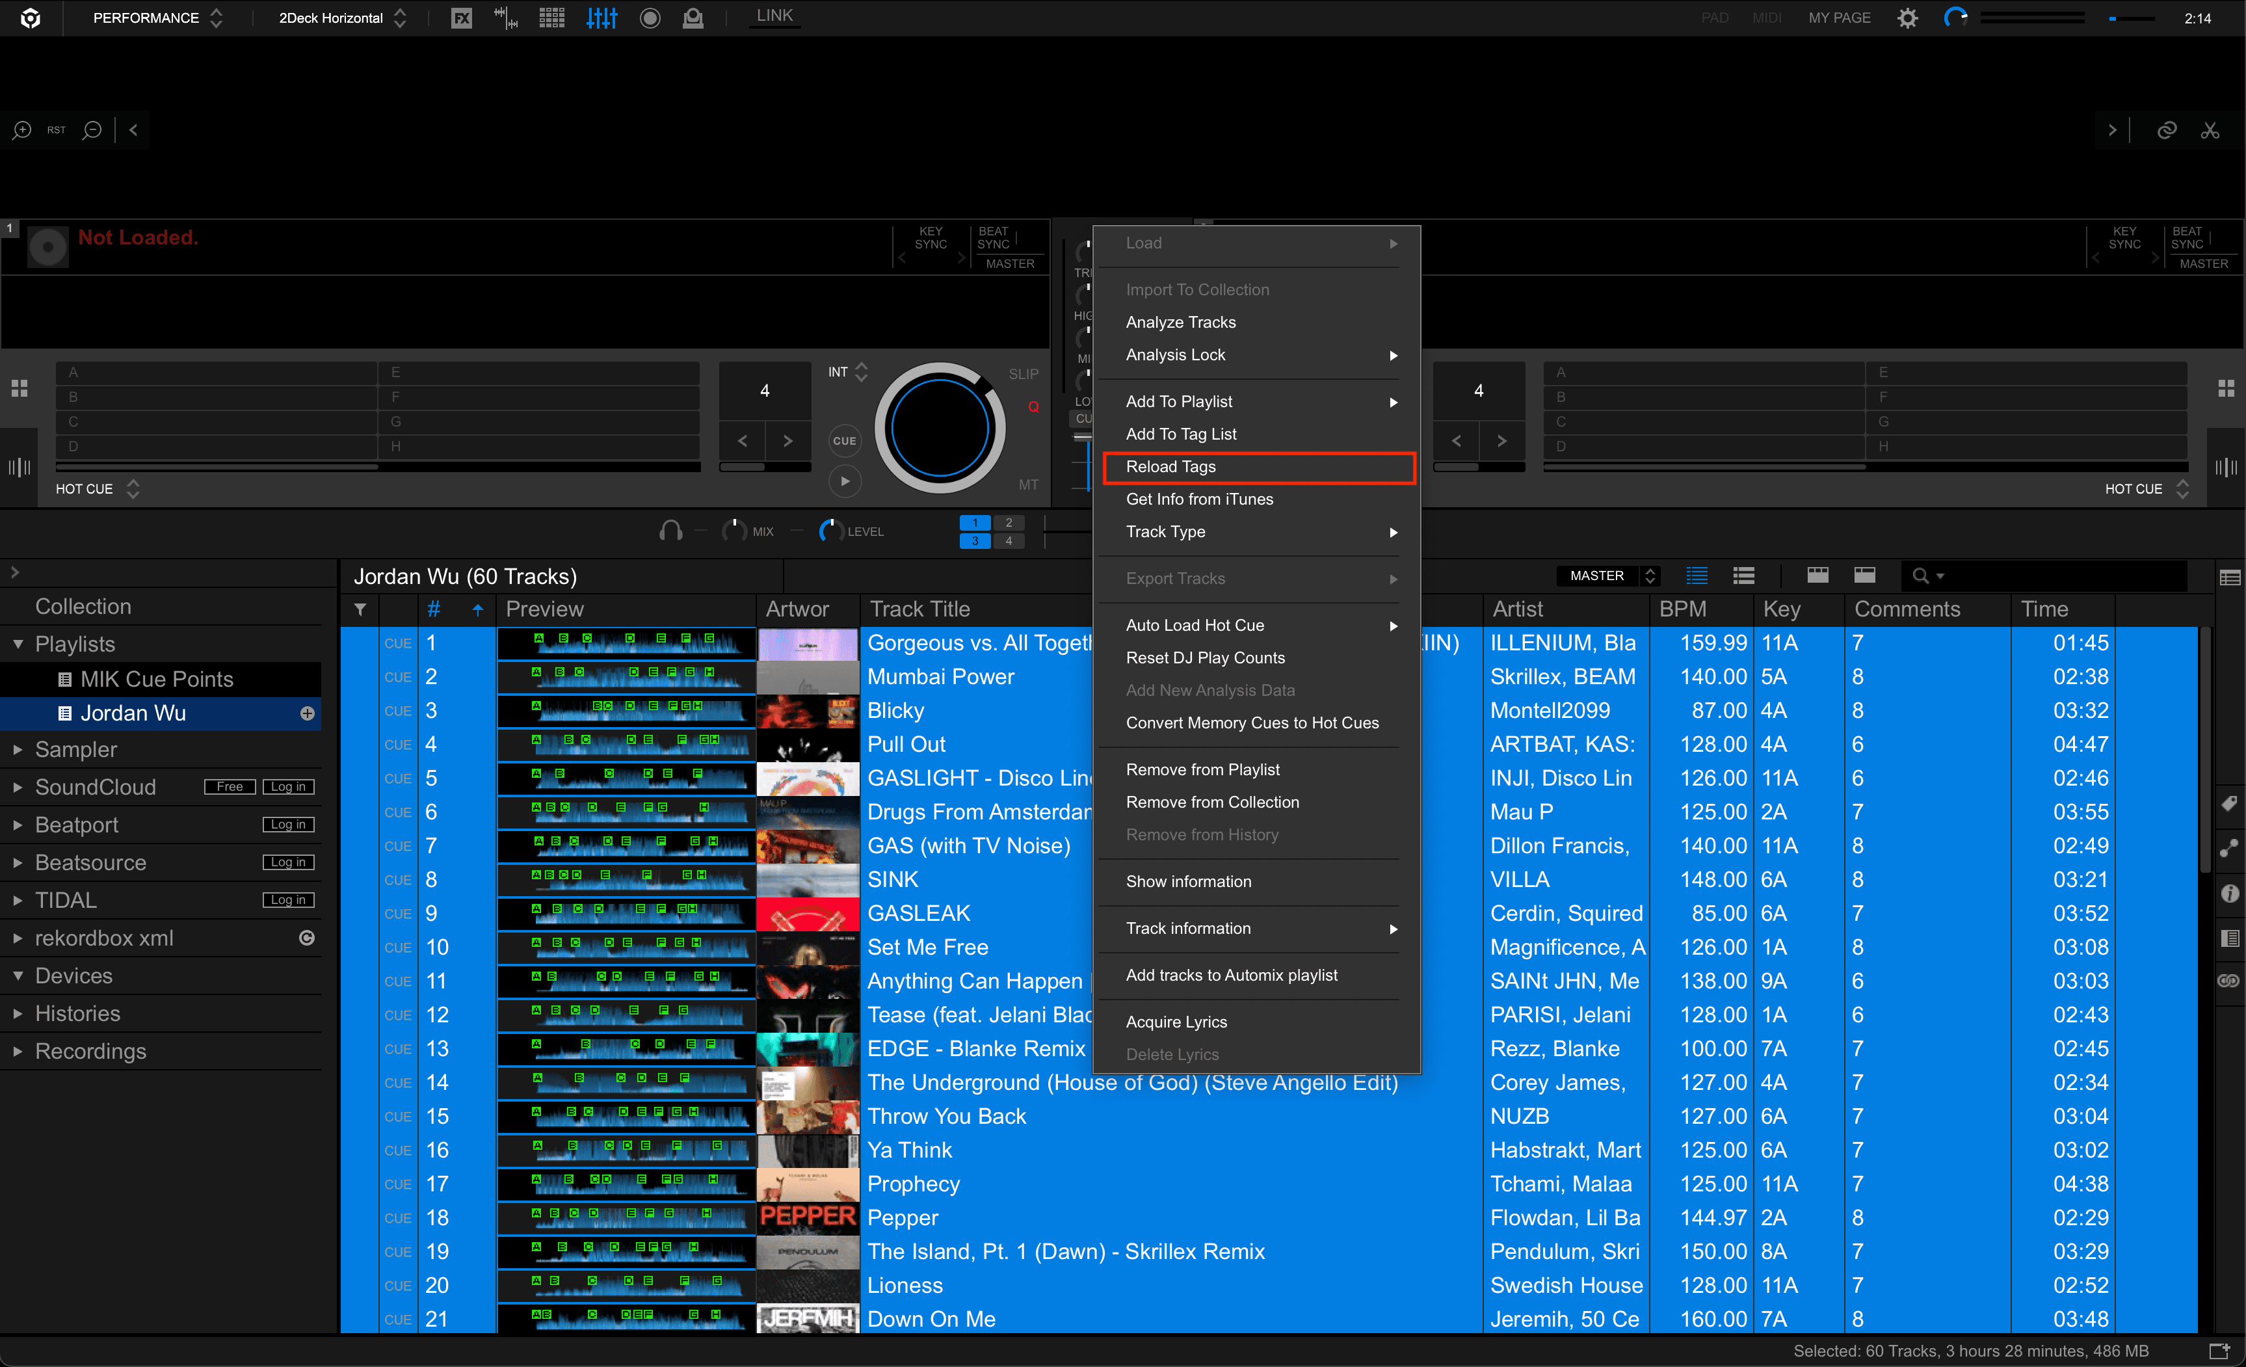2246x1367 pixels.
Task: Open the related tracks sidebar icon
Action: (2228, 849)
